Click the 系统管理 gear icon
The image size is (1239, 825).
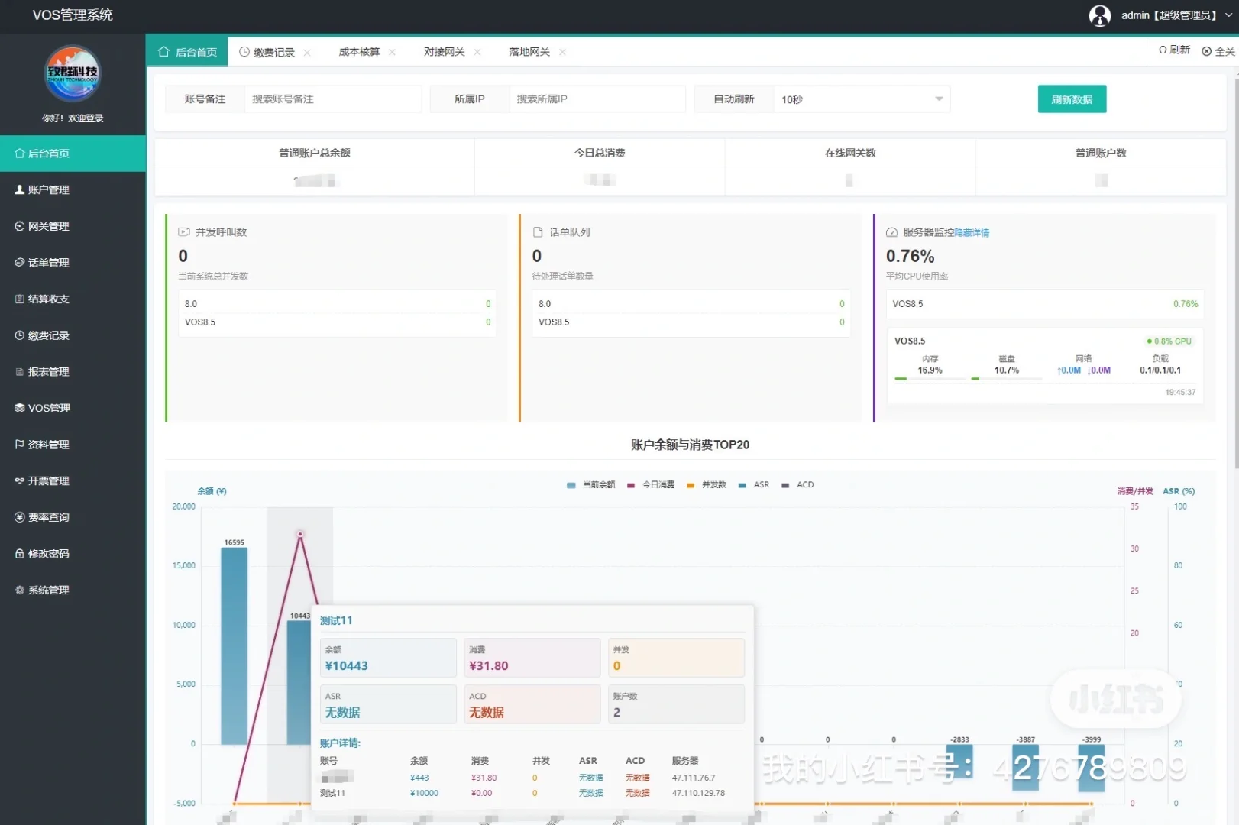point(20,590)
